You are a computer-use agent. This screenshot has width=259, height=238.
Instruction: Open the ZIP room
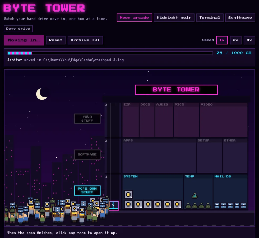coord(131,120)
